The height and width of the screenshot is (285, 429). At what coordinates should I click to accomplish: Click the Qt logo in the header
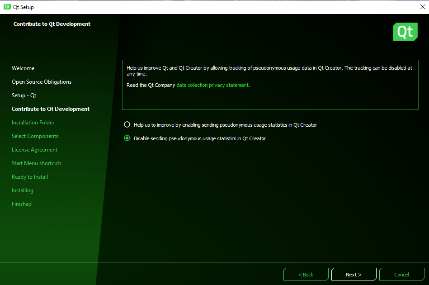[405, 32]
